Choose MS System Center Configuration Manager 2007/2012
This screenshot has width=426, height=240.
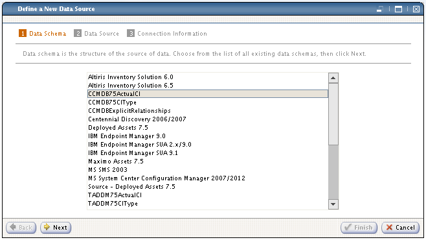click(x=208, y=178)
